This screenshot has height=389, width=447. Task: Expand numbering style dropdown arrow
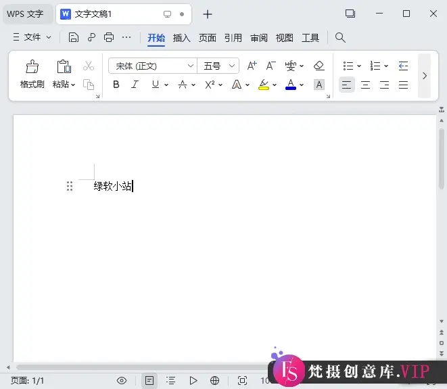click(386, 66)
